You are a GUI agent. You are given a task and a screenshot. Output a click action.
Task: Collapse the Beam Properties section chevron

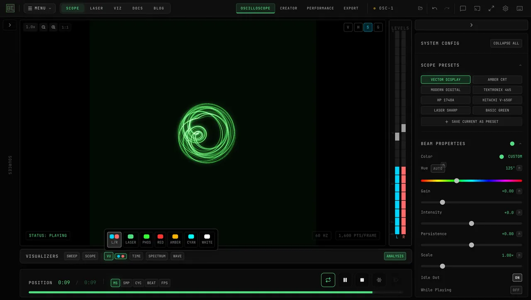point(520,144)
